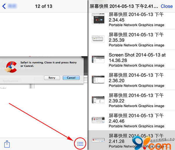175x150 pixels.
Task: Click the blurred back label beside chevron
Action: coord(12,6)
